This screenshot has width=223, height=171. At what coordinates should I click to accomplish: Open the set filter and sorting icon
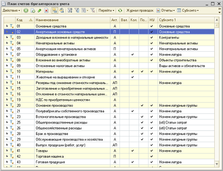click(x=70, y=10)
